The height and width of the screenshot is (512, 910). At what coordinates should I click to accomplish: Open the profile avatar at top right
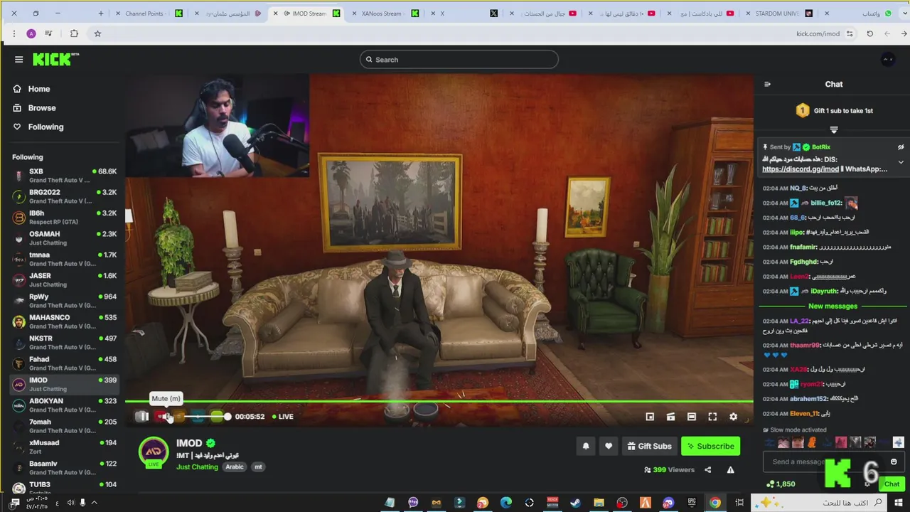pos(888,60)
